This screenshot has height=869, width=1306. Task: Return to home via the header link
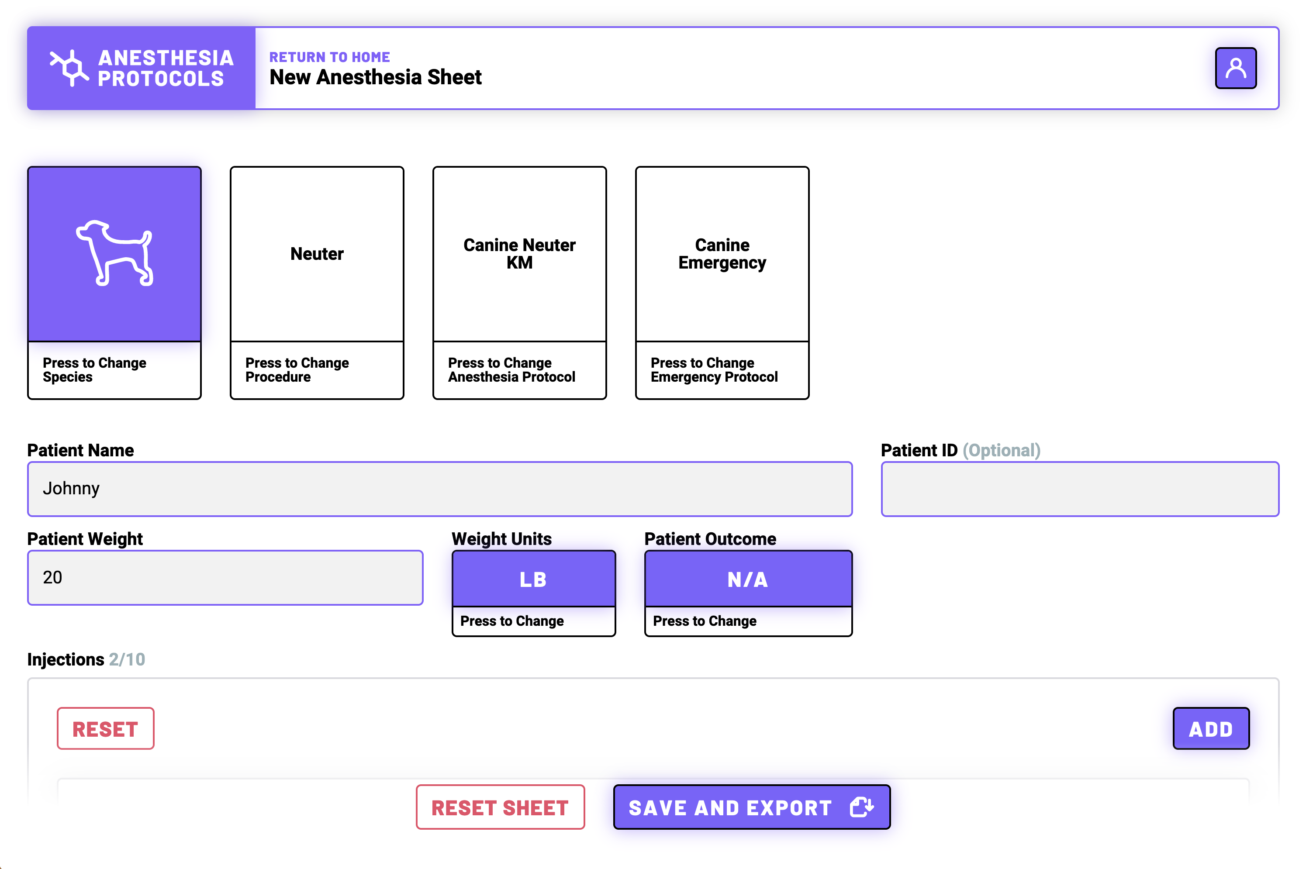click(329, 57)
